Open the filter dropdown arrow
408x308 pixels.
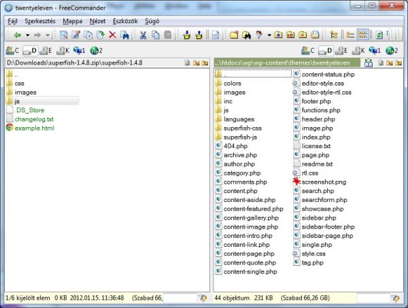[269, 35]
